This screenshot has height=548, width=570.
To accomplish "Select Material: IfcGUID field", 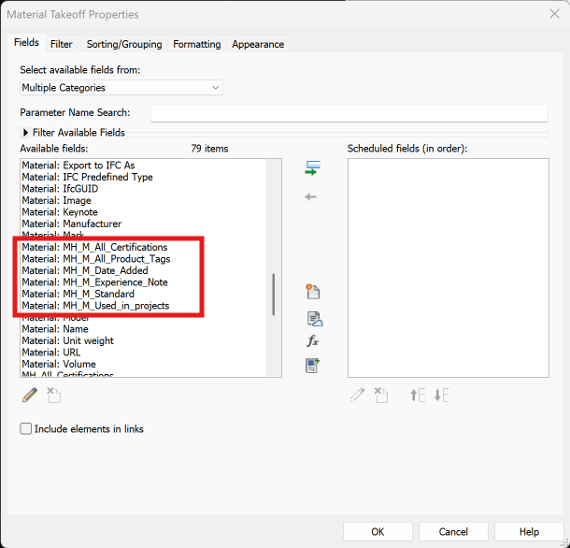I will (60, 189).
